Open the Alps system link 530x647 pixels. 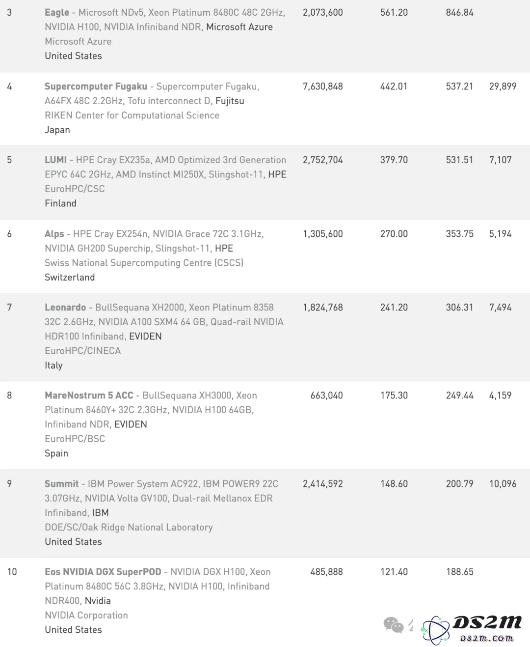tap(54, 234)
